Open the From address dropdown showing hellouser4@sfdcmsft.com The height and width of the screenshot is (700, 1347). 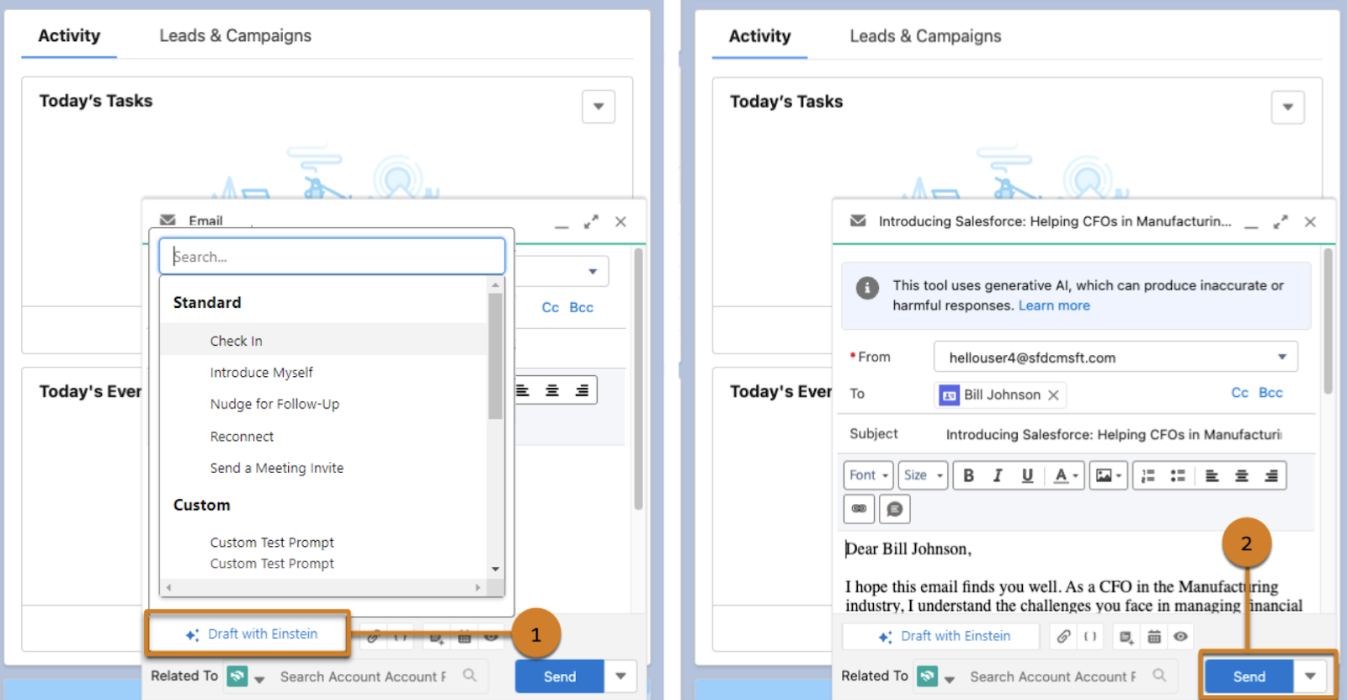(1115, 357)
